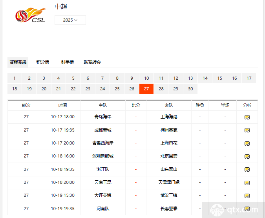
Task: Open analysis icon for 成都蓉城 vs 梅州客家
Action: (x=247, y=130)
